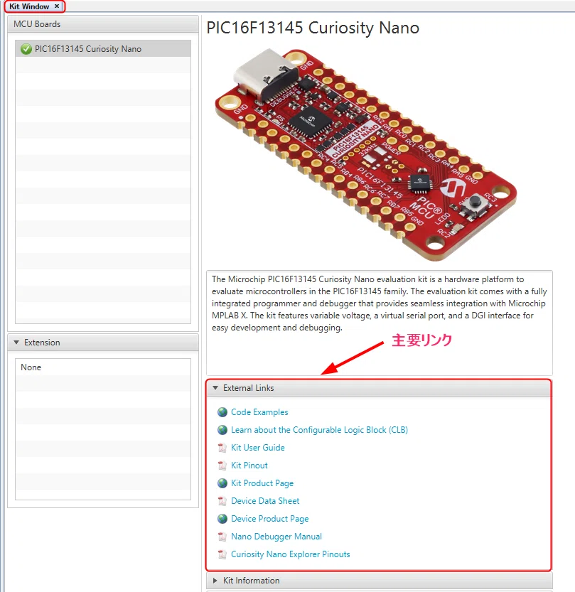Click the PDF icon next to Kit Pinout

(222, 465)
